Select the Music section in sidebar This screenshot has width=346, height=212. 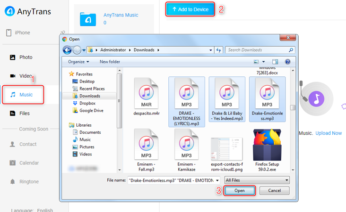tap(23, 95)
